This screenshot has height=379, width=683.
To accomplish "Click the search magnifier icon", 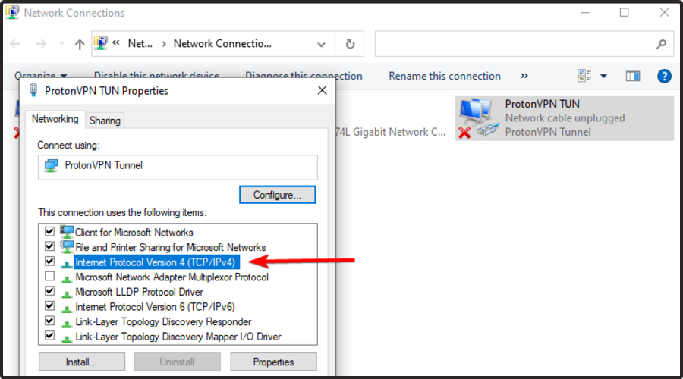I will pos(662,44).
